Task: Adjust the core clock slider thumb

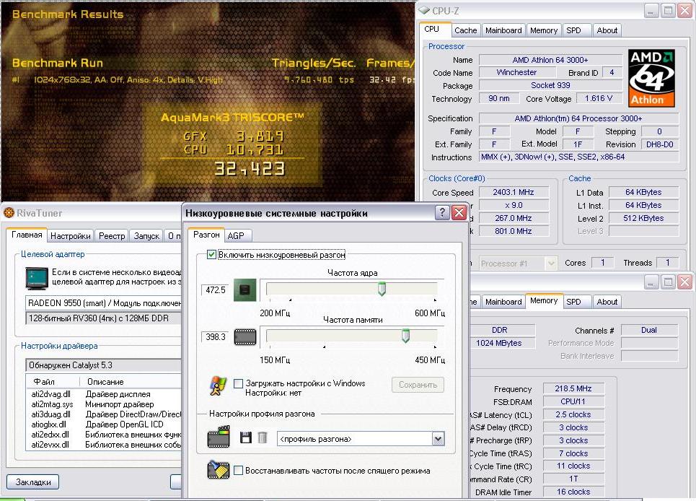Action: [382, 289]
